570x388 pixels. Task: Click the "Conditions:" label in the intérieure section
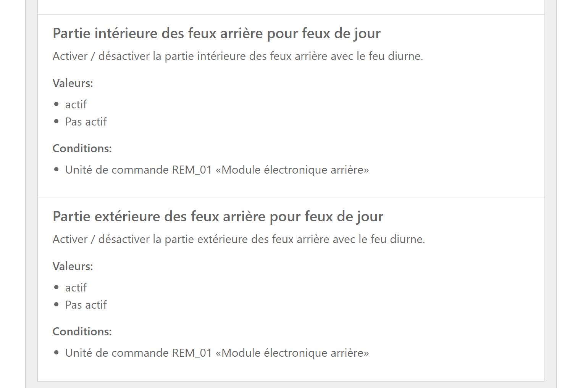click(x=82, y=148)
